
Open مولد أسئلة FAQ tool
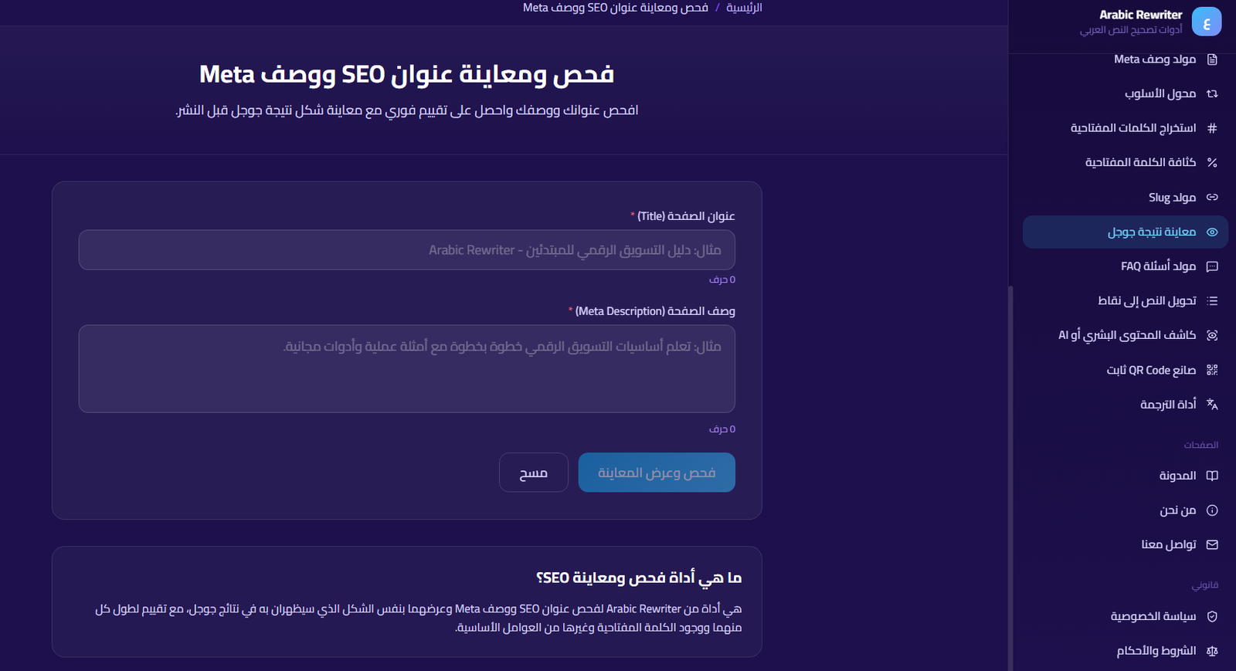tap(1126, 266)
